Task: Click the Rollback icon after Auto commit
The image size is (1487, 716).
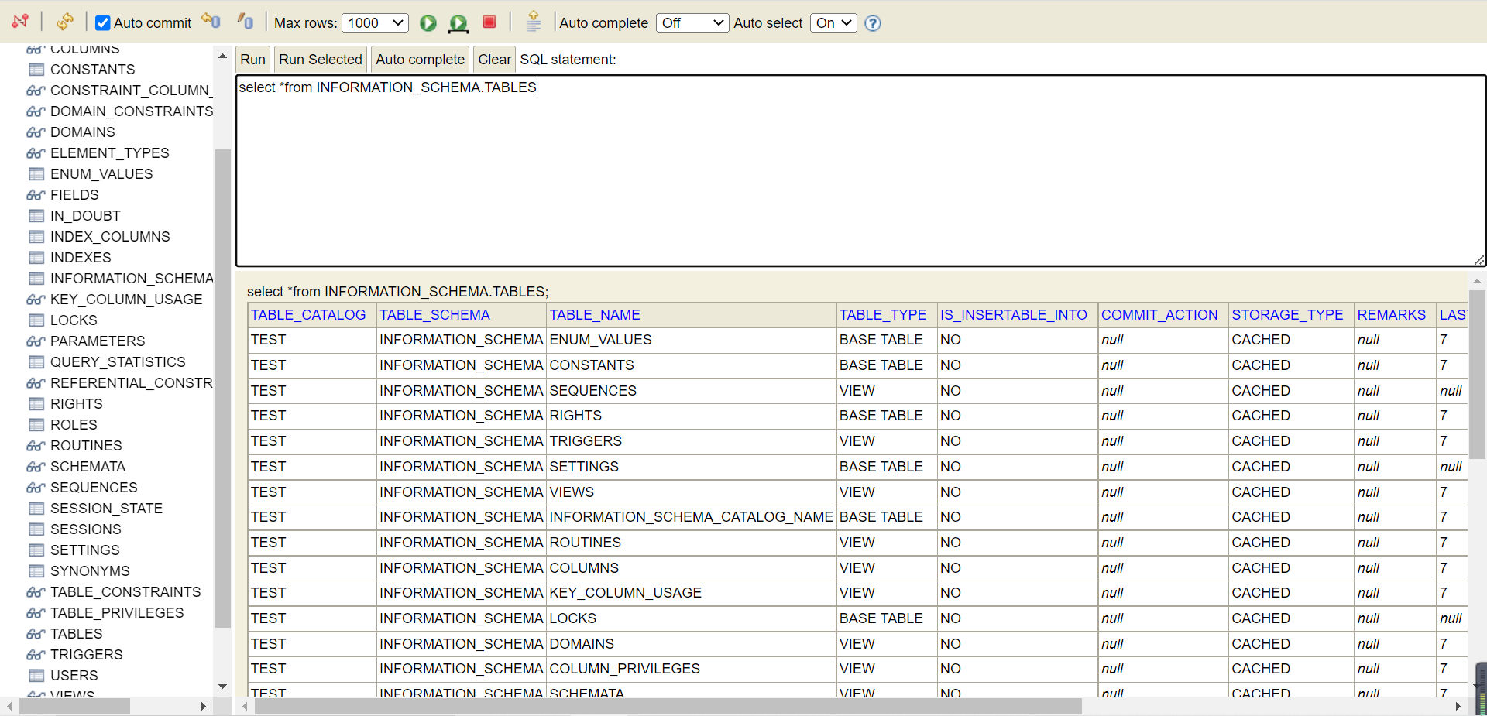Action: point(211,21)
